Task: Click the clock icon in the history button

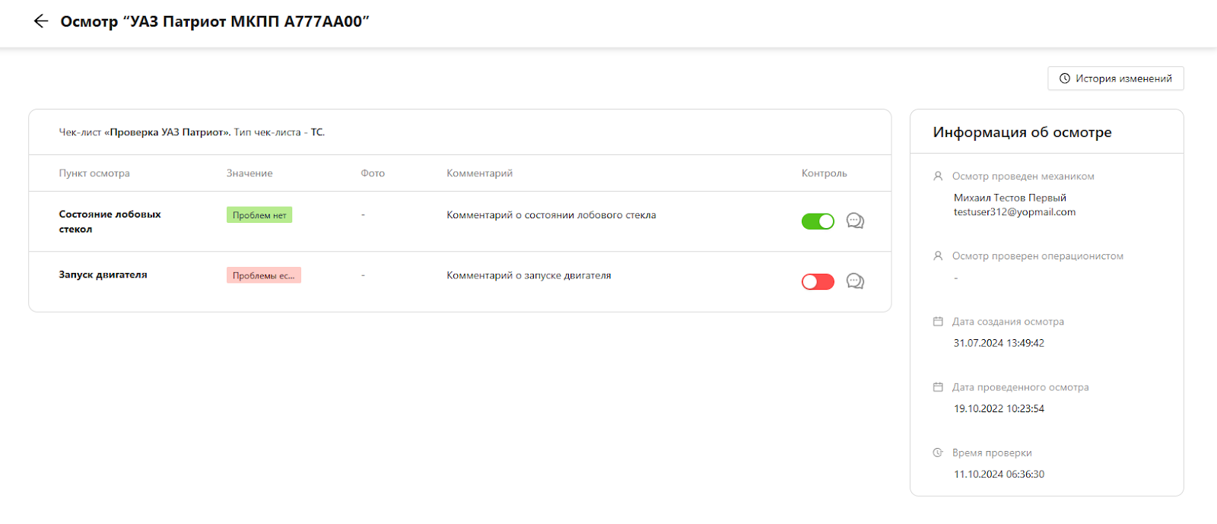Action: [x=1065, y=78]
